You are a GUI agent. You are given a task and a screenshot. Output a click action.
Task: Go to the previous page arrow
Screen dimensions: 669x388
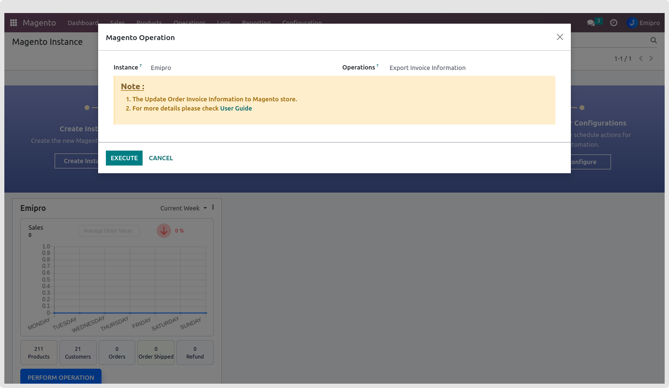641,58
